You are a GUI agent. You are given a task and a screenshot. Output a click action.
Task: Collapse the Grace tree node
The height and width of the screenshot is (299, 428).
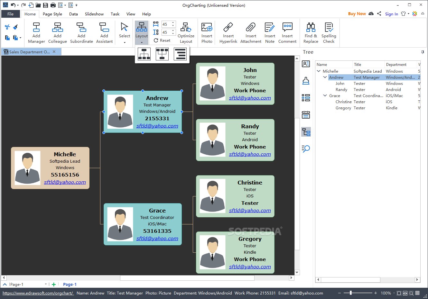[x=325, y=95]
